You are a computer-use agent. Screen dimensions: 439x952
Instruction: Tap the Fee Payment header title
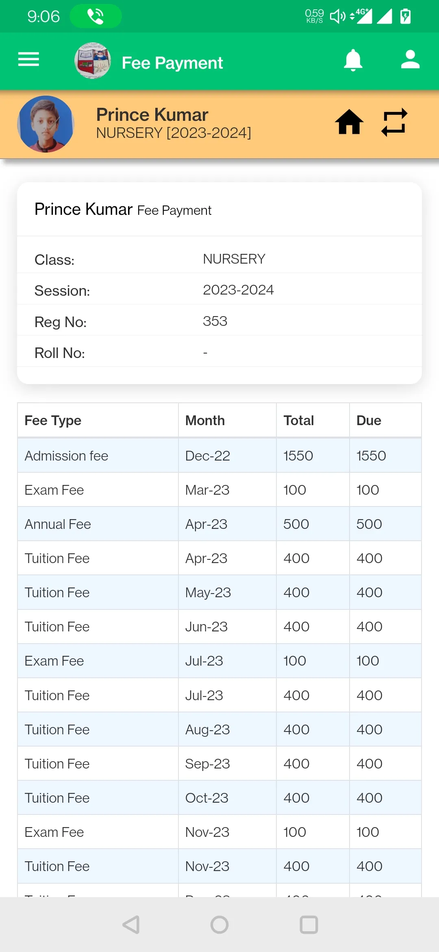(x=172, y=63)
